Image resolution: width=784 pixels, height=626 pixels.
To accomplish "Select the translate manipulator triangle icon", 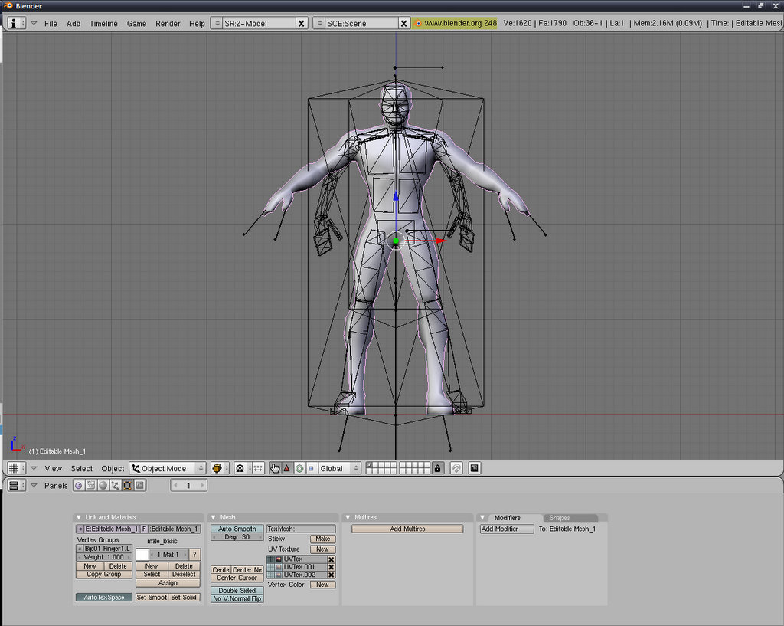I will pos(287,468).
